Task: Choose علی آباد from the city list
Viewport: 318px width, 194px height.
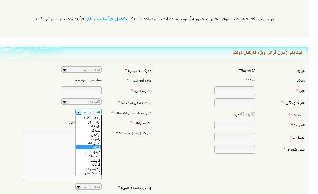Action: click(x=88, y=143)
